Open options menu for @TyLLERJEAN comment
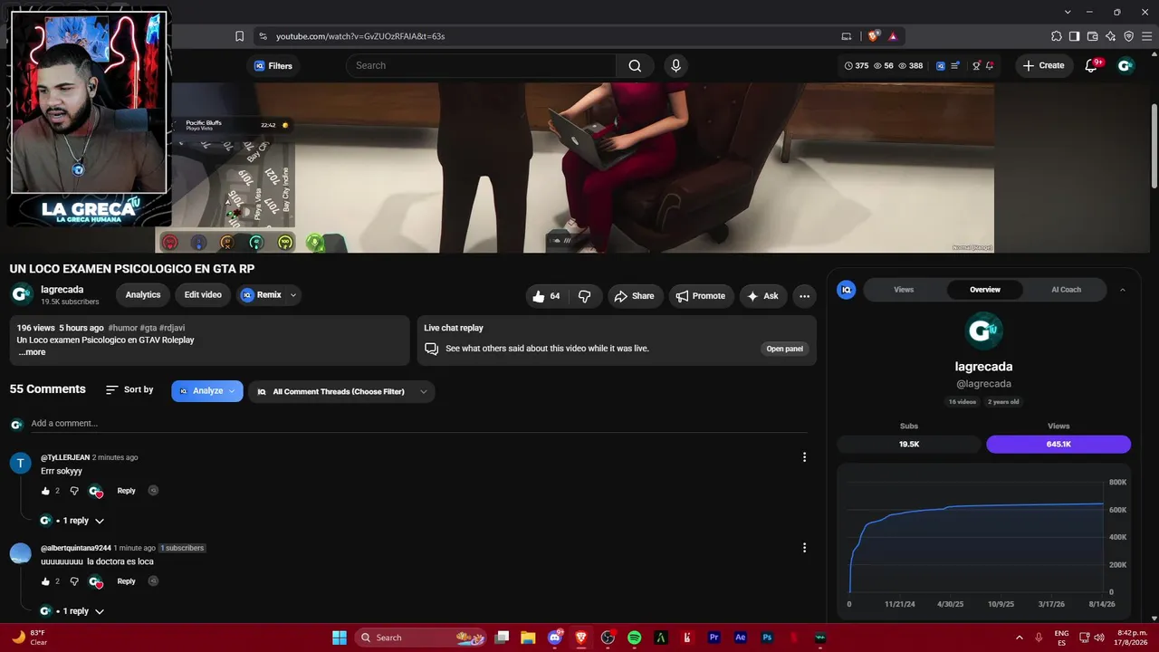Viewport: 1159px width, 652px height. click(804, 457)
